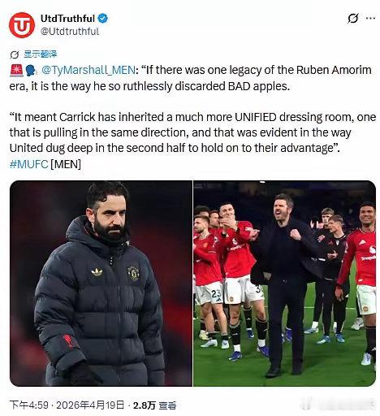
Task: Click the speaking head emoji
Action: [31, 71]
